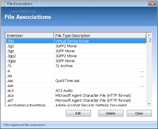
Task: Click the 3GPP2 Movie description for .3gp2
Action: point(66,56)
